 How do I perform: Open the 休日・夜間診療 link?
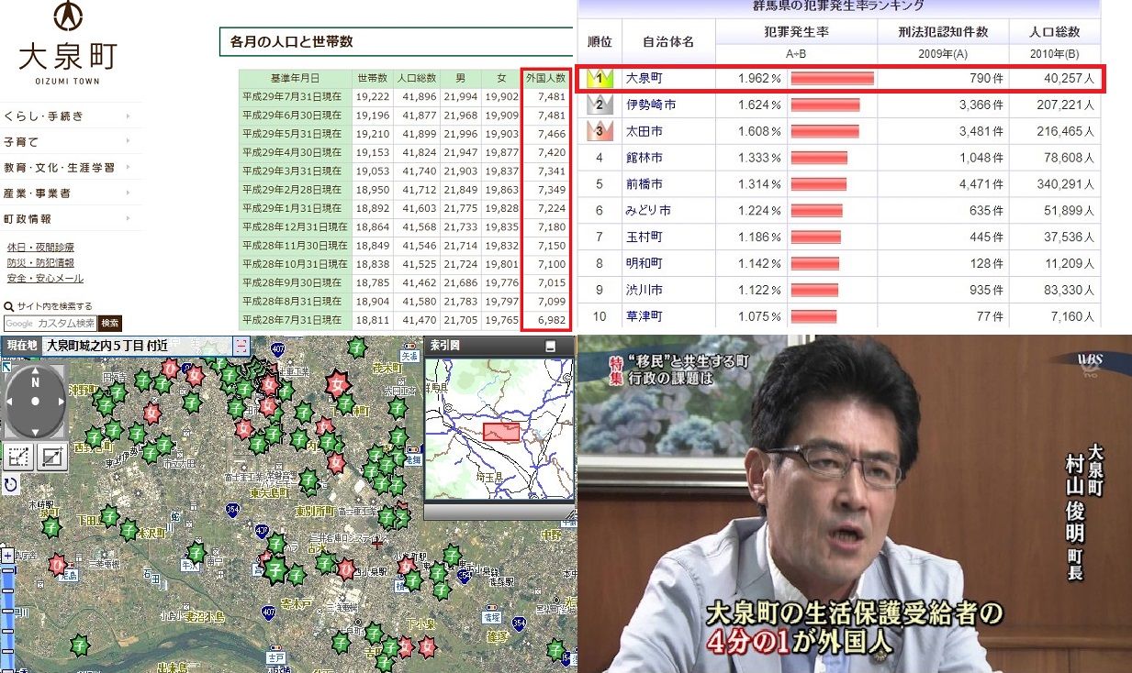click(x=40, y=248)
